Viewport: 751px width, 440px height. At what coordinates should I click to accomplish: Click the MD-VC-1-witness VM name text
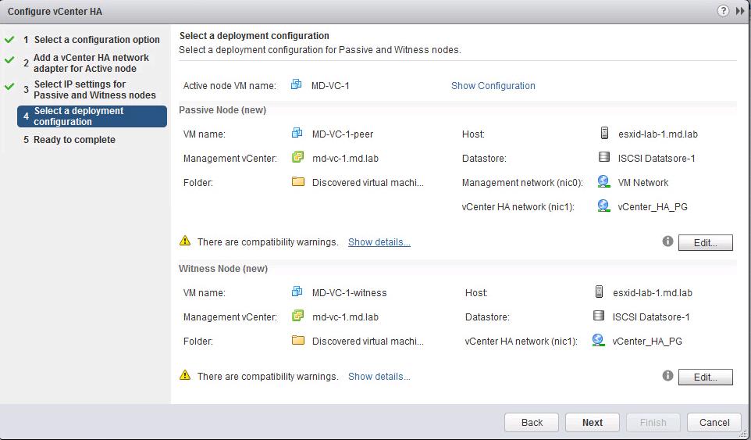click(x=349, y=293)
